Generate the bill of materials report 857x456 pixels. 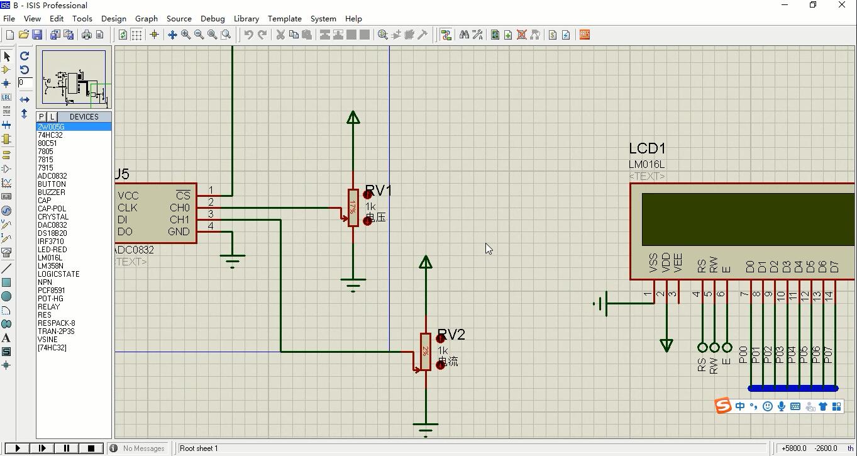tap(553, 35)
